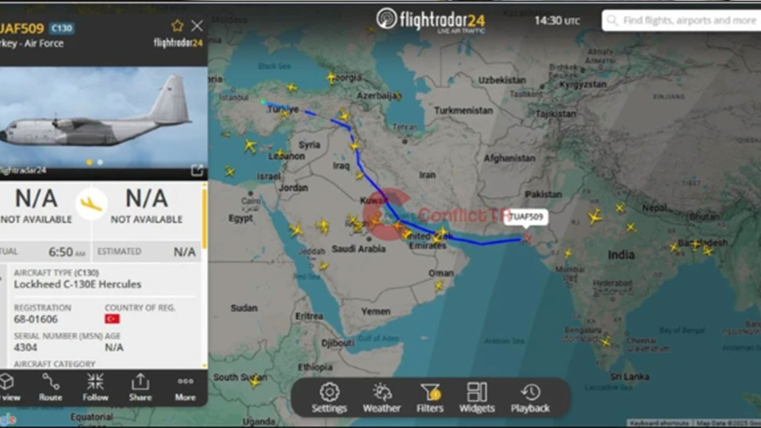761x428 pixels.
Task: Click the flightradar24 logo at top
Action: 431,20
